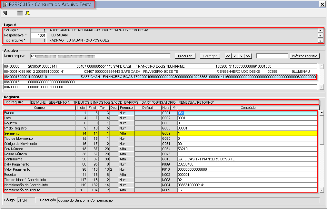The width and height of the screenshot is (327, 209).
Task: Open the Serviço dropdown list
Action: click(320, 30)
